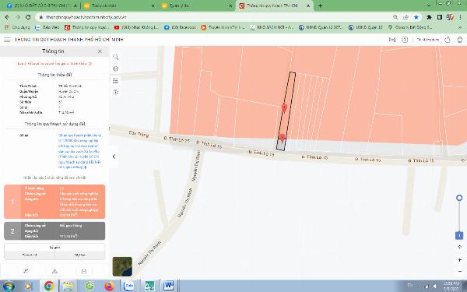Switch basemap using the satellite thumbnail
Image resolution: width=467 pixels, height=292 pixels.
point(122,266)
